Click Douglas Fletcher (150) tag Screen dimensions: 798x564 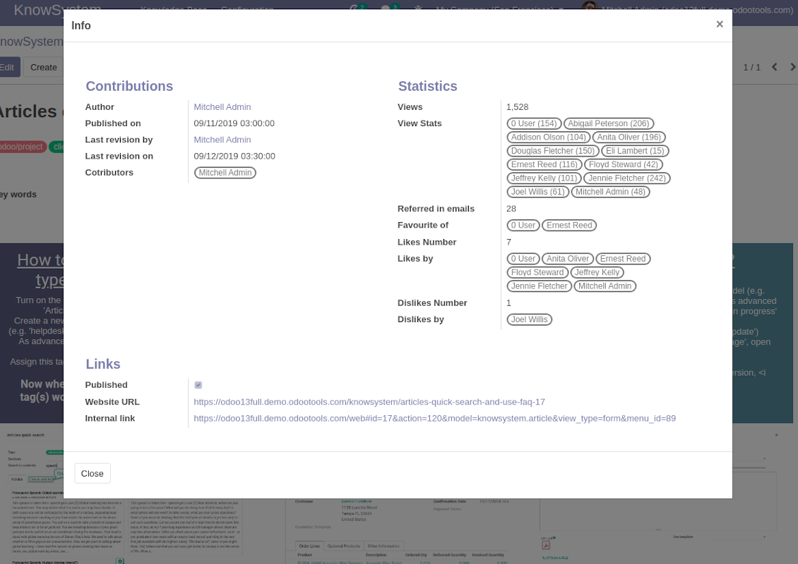[x=553, y=151]
